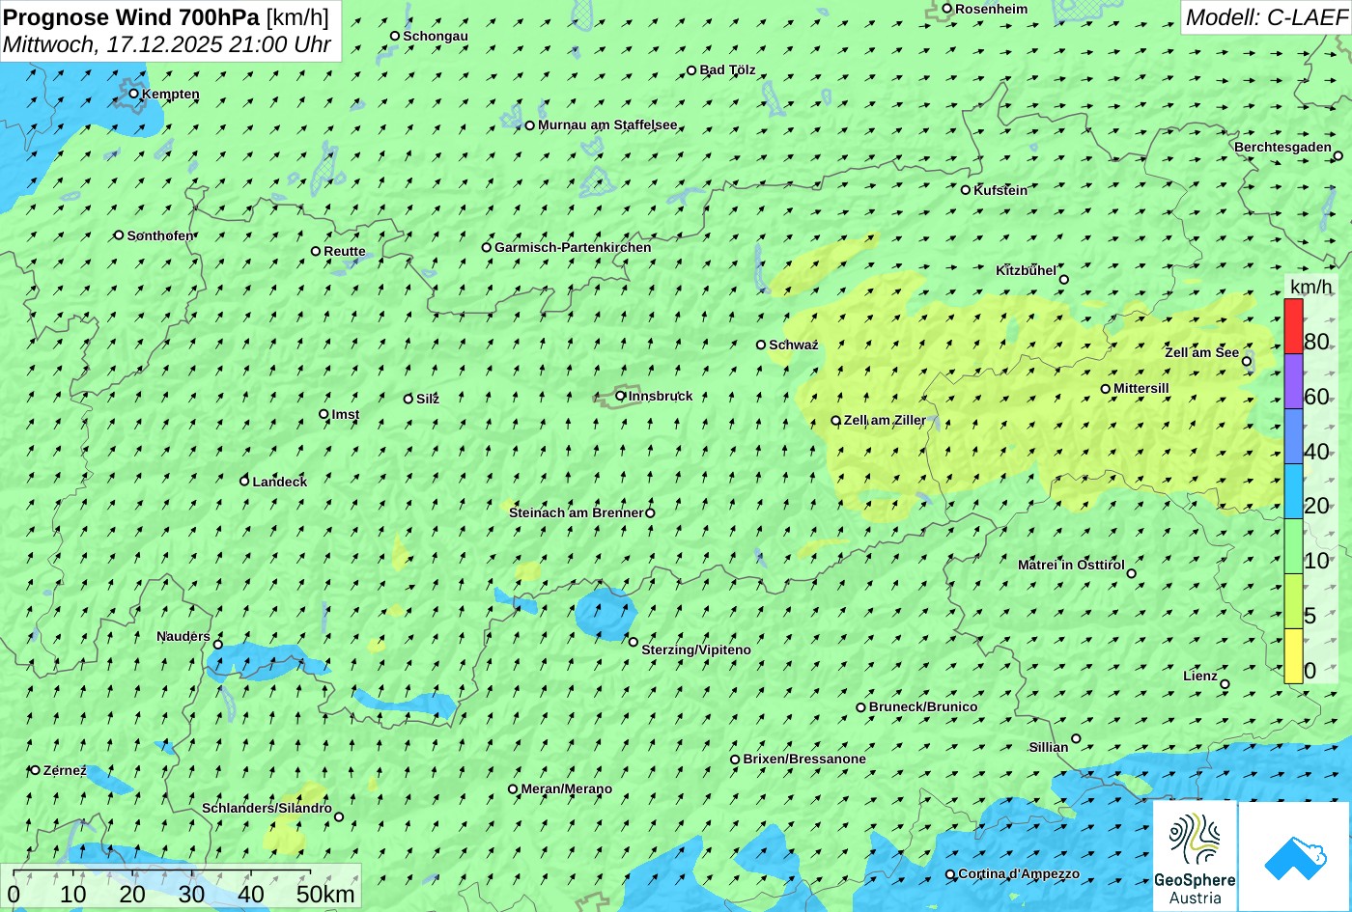
Task: Click the Sonthofen location marker
Action: (x=119, y=235)
